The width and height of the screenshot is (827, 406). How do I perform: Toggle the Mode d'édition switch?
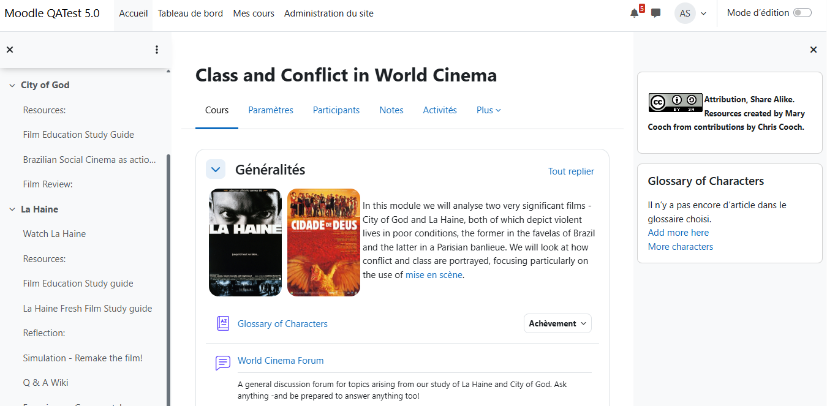pos(802,13)
